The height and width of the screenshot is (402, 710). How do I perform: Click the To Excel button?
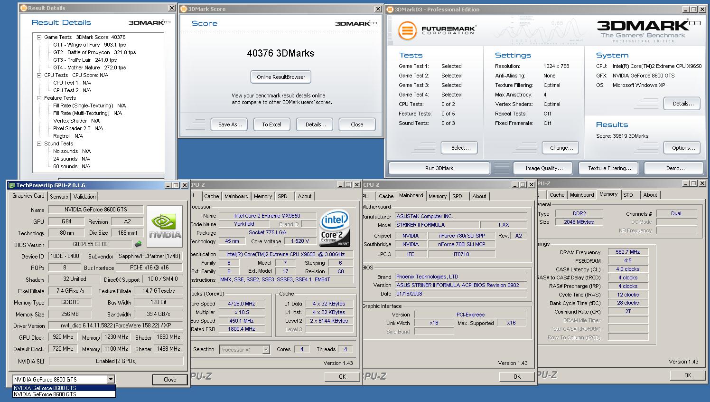tap(271, 124)
